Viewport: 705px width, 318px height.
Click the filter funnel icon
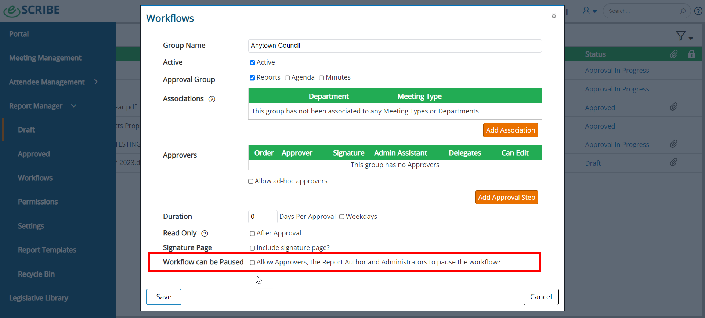[681, 36]
